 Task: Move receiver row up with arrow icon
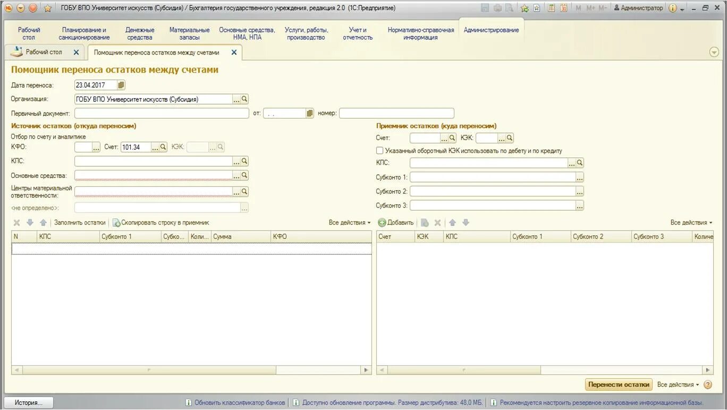[453, 223]
